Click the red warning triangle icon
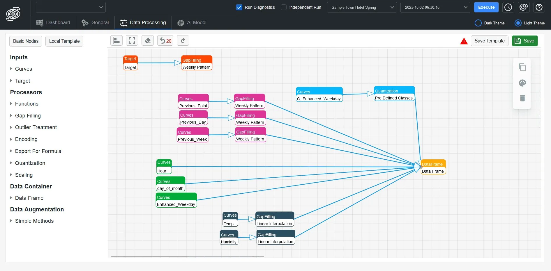The height and width of the screenshot is (271, 551). point(464,41)
